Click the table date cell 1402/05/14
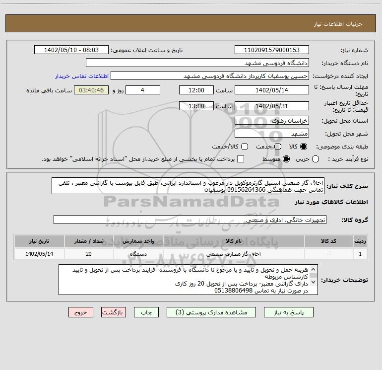This screenshot has width=382, height=370. (39, 254)
